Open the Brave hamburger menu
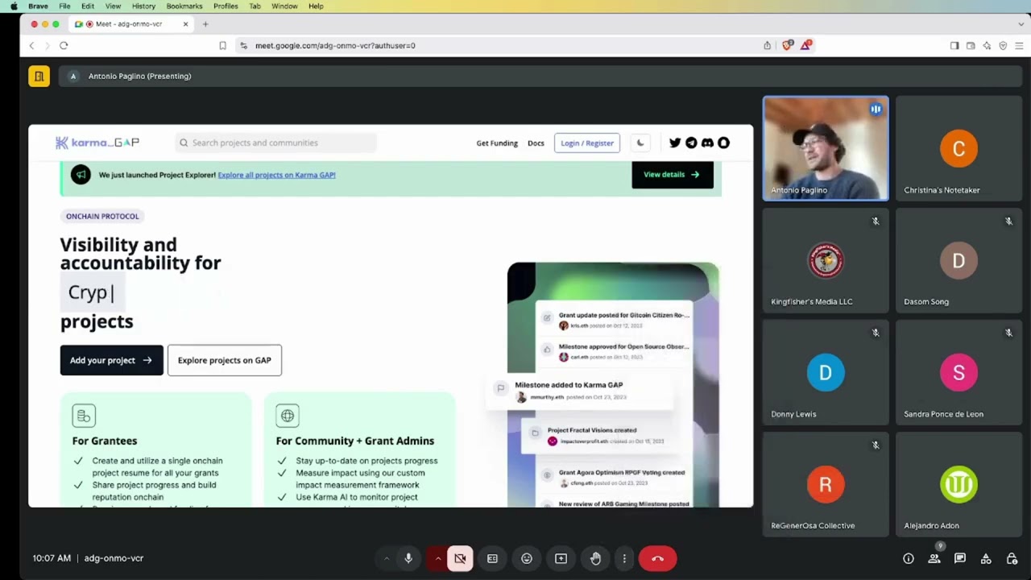 [1019, 46]
